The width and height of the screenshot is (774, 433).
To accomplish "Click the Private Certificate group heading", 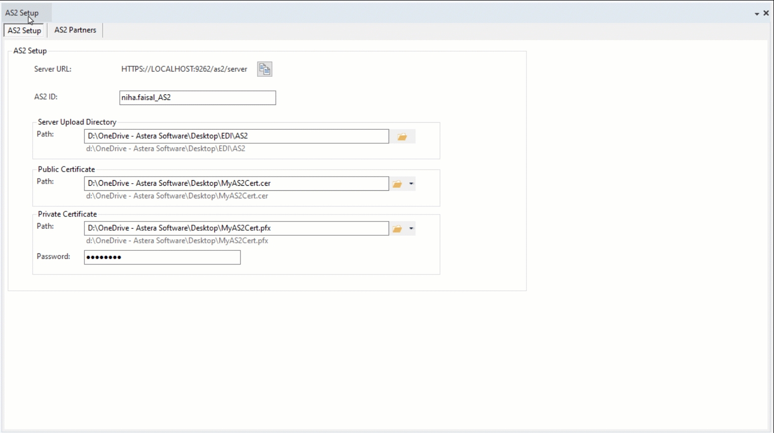I will coord(67,214).
